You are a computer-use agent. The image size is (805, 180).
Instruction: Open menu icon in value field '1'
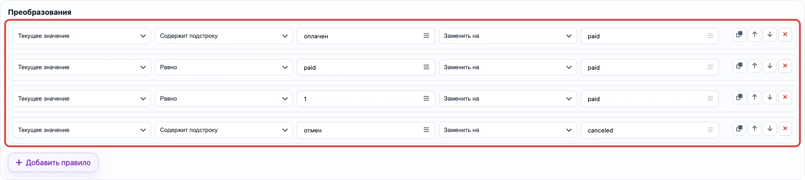coord(426,99)
